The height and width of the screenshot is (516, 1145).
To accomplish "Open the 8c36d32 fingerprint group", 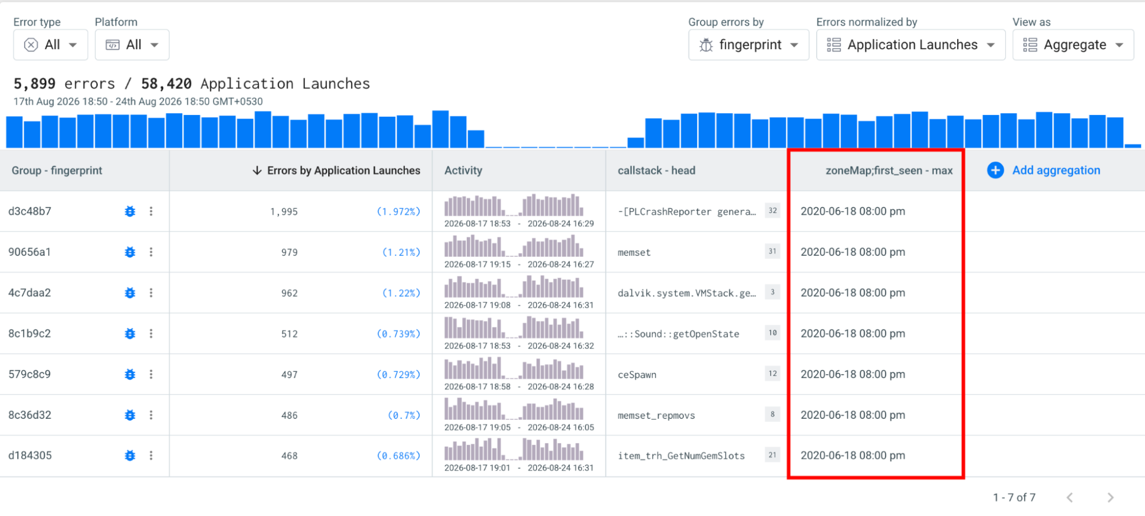I will 30,415.
